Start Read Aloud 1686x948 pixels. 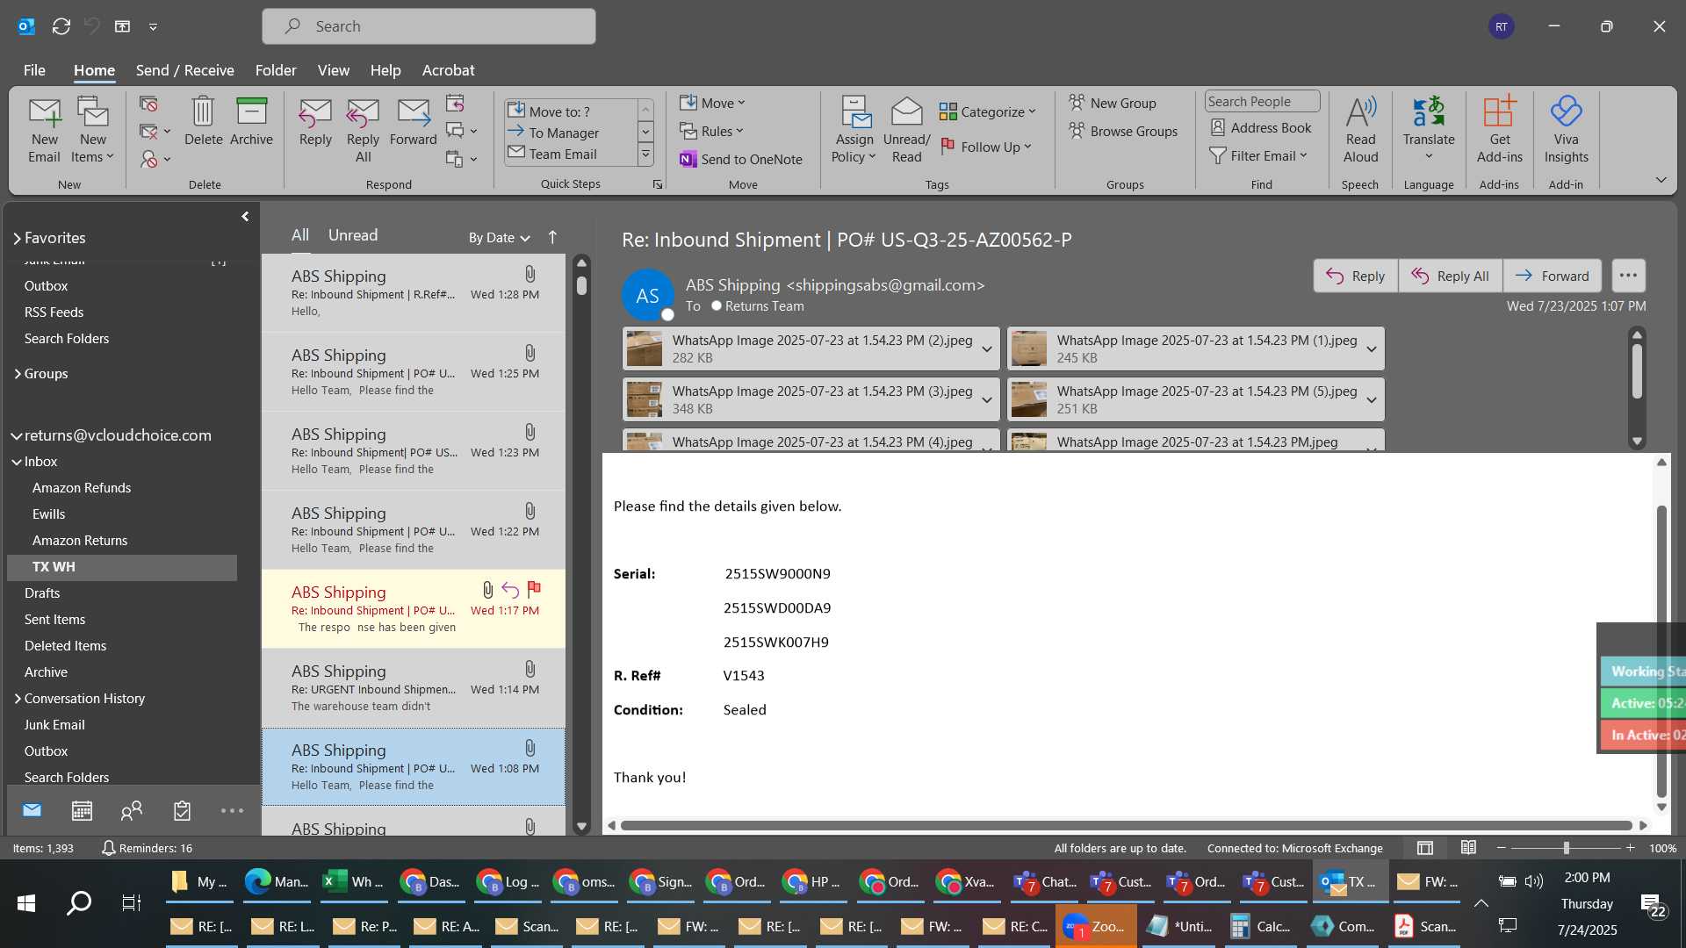pos(1360,130)
